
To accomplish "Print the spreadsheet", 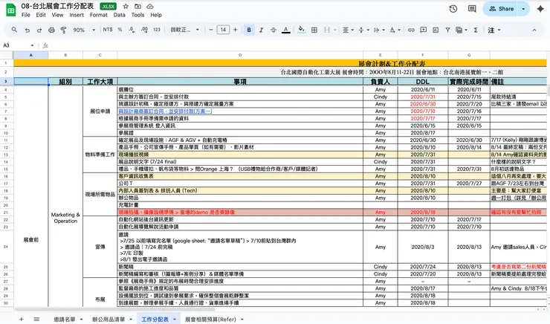I will click(51, 30).
